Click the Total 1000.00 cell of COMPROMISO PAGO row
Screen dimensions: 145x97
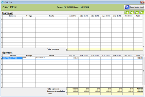click(138, 58)
